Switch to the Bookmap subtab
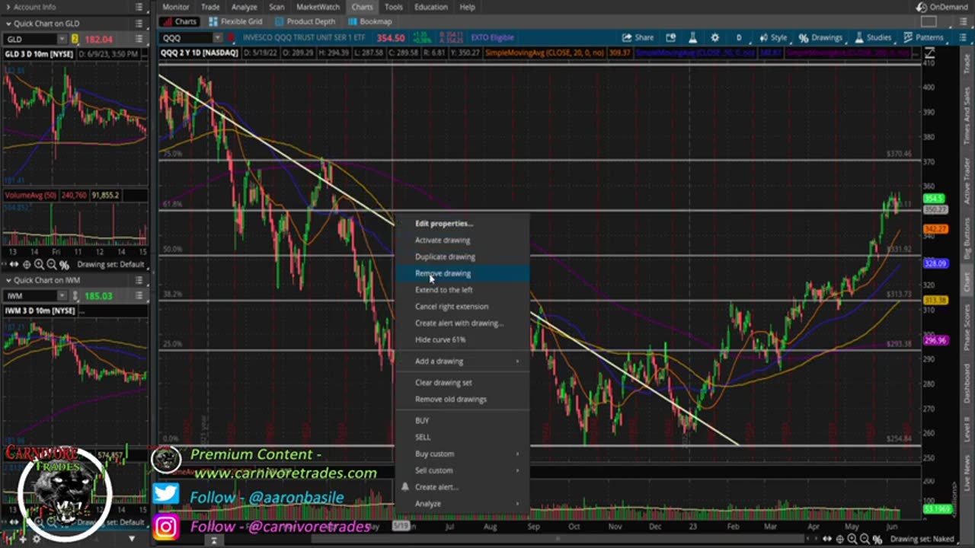Screen dimensions: 975x548 pos(369,22)
